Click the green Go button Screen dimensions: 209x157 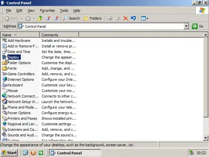198,26
